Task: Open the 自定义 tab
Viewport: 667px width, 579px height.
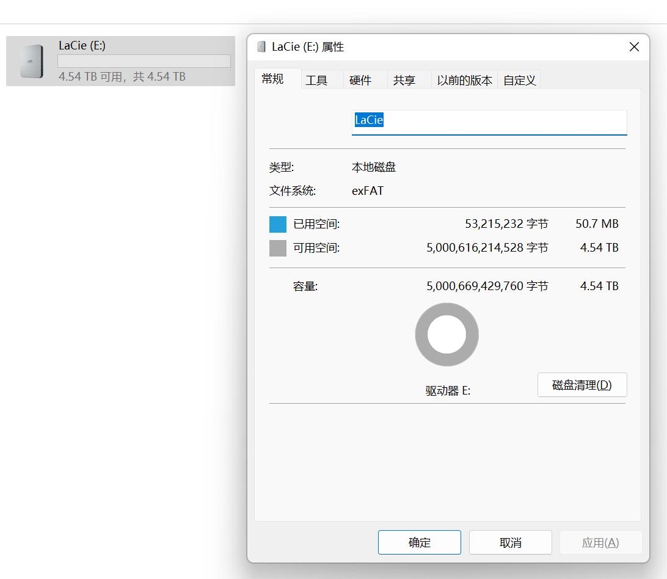Action: (519, 79)
